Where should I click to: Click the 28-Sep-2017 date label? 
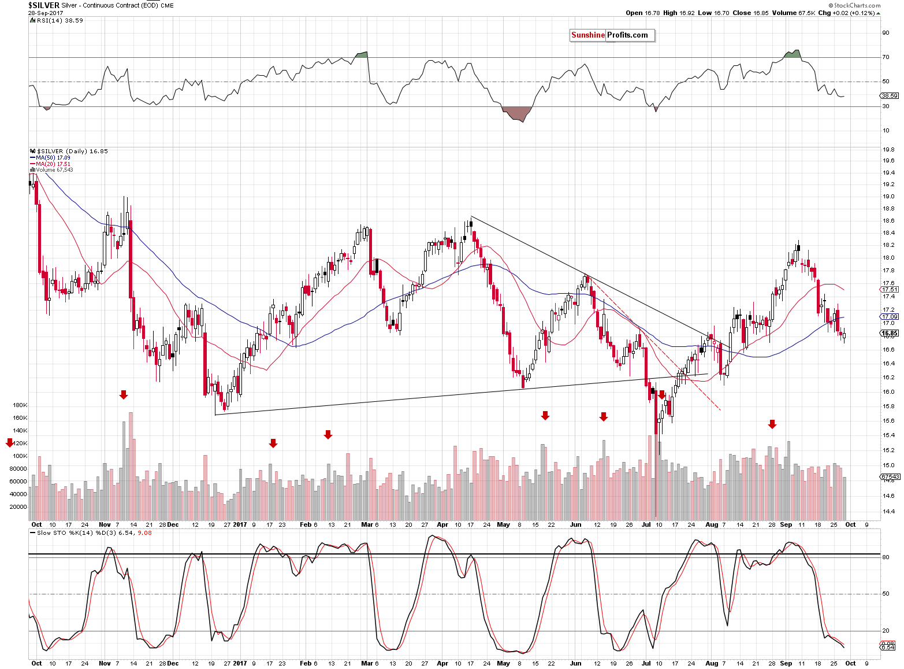(x=46, y=13)
